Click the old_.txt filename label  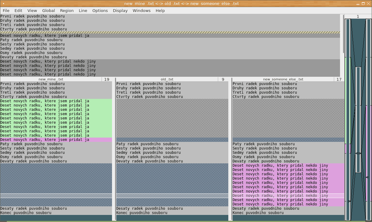click(167, 79)
